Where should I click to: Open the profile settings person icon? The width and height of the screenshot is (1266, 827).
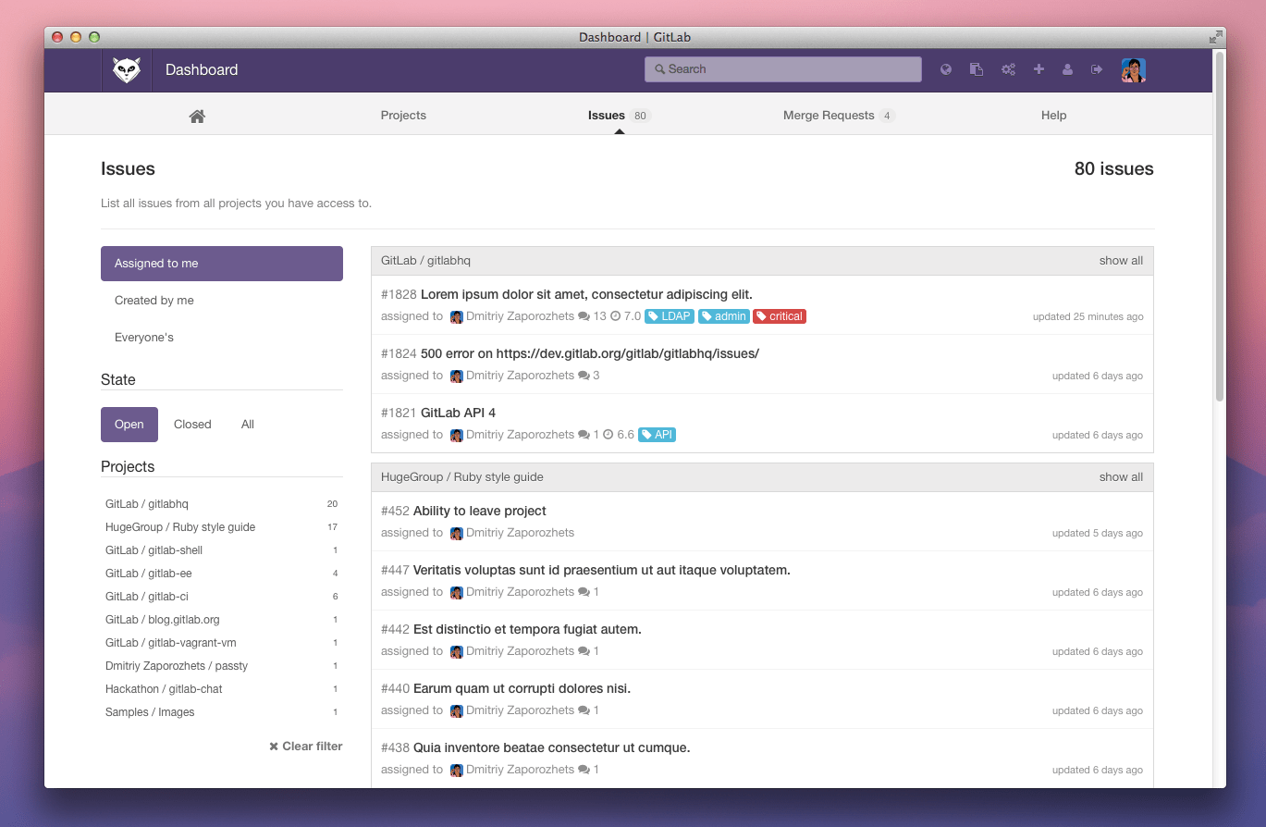click(x=1068, y=68)
